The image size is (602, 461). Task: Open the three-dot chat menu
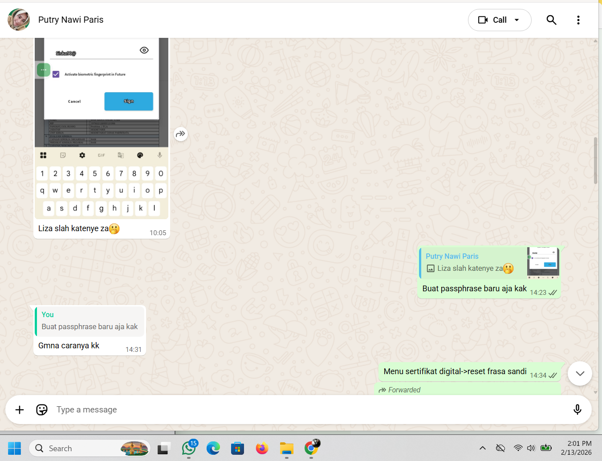578,20
